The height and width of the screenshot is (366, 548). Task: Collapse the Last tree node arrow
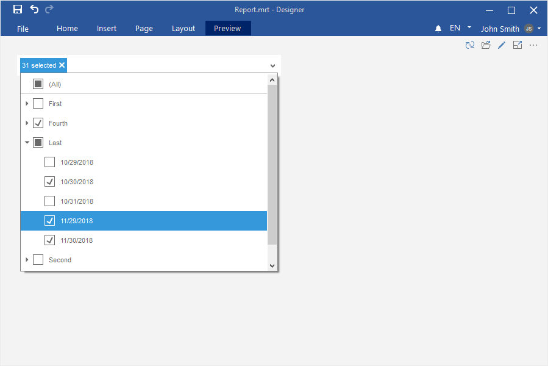coord(27,143)
